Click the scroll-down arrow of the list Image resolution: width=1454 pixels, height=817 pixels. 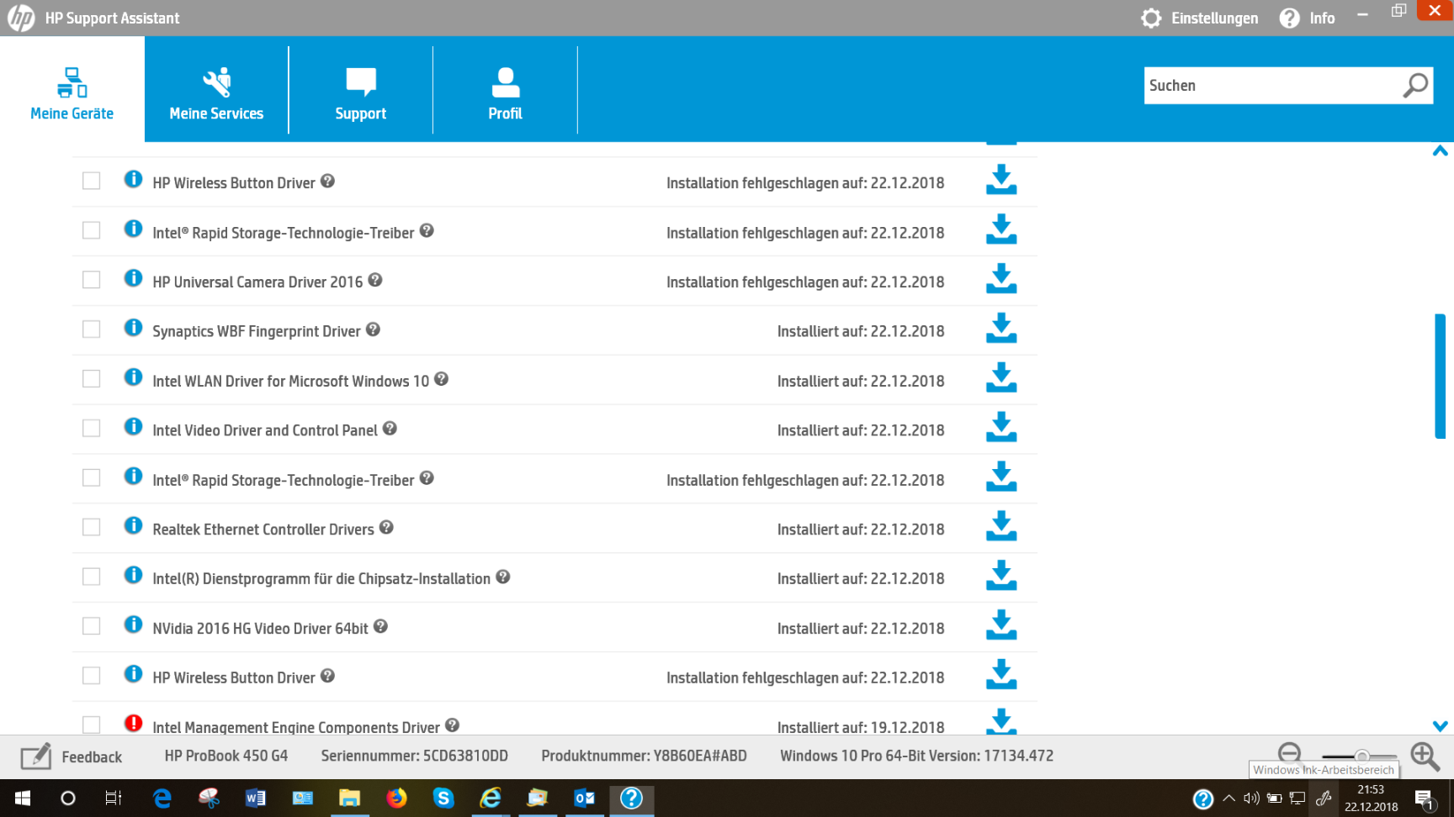1440,726
